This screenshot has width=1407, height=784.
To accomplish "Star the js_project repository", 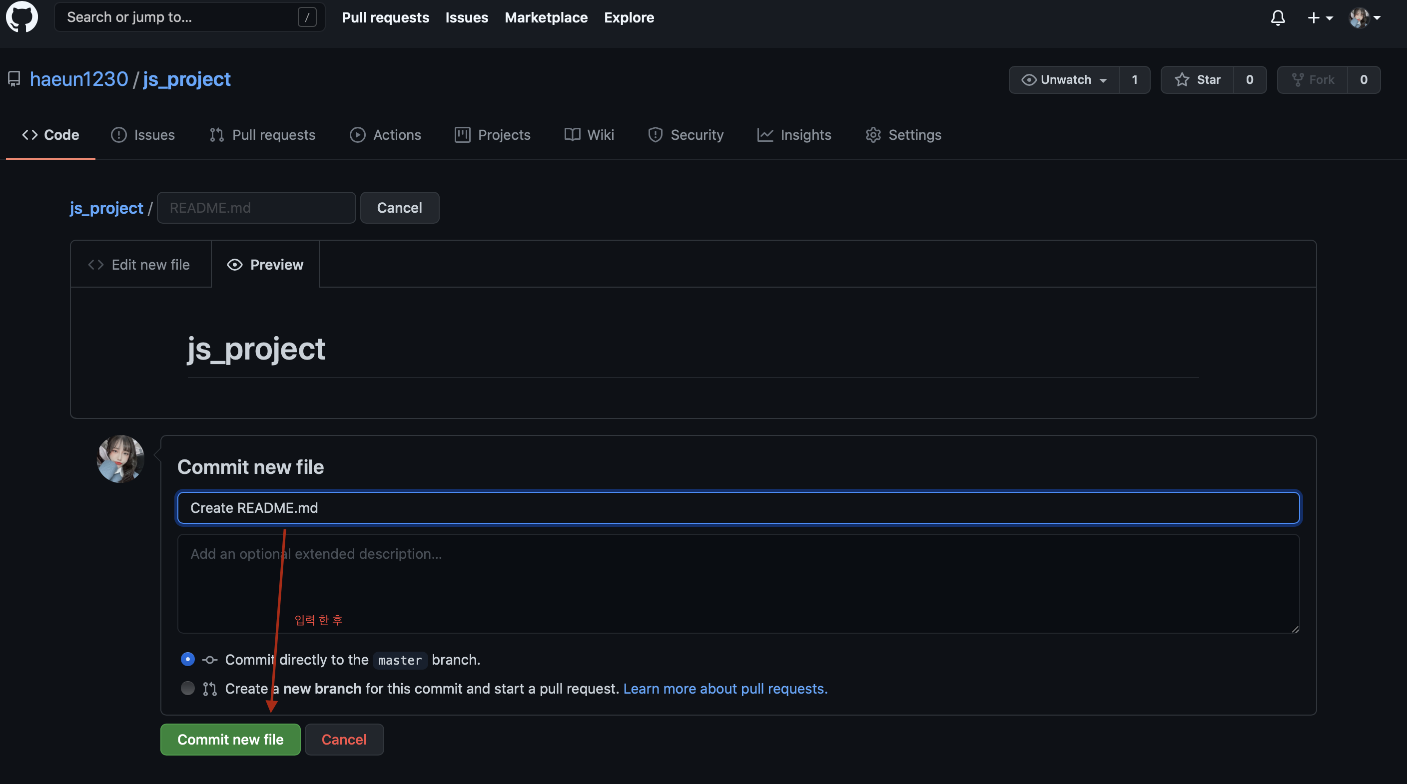I will pyautogui.click(x=1197, y=80).
